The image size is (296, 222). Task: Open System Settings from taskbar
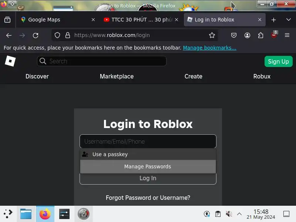64,214
